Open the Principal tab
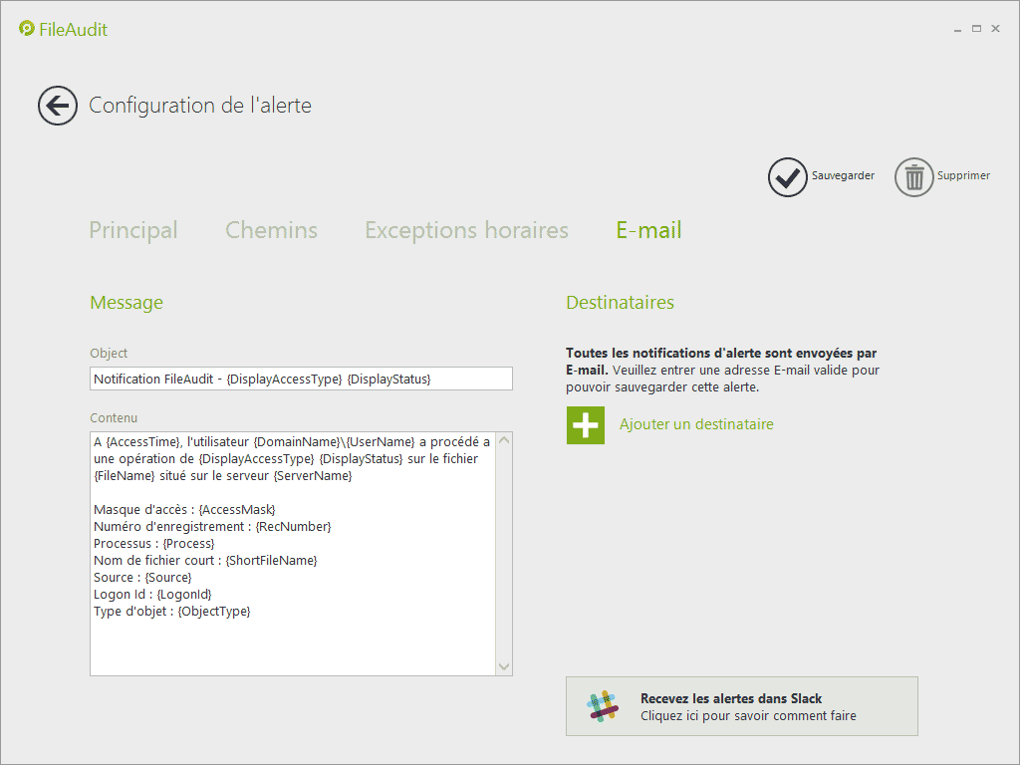Screen dimensions: 1020x765 click(x=133, y=230)
